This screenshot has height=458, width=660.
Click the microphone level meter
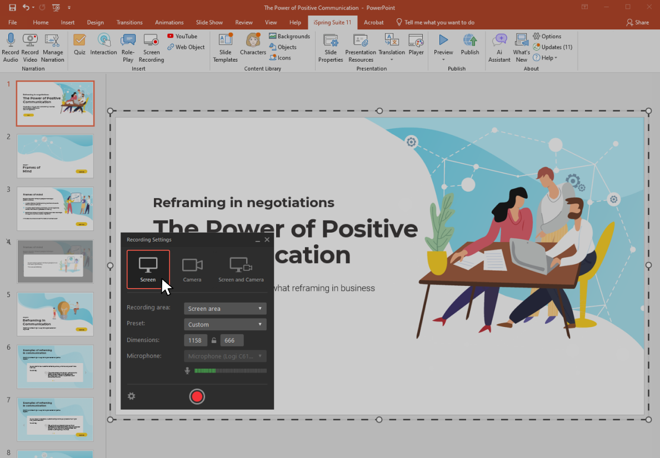pyautogui.click(x=230, y=370)
